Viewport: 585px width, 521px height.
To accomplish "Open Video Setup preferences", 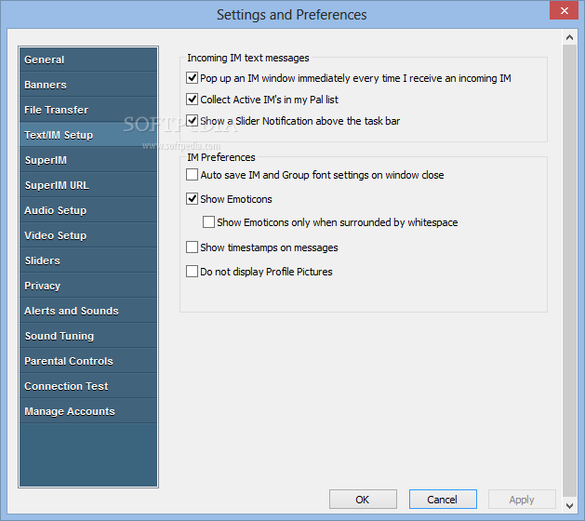I will [55, 235].
